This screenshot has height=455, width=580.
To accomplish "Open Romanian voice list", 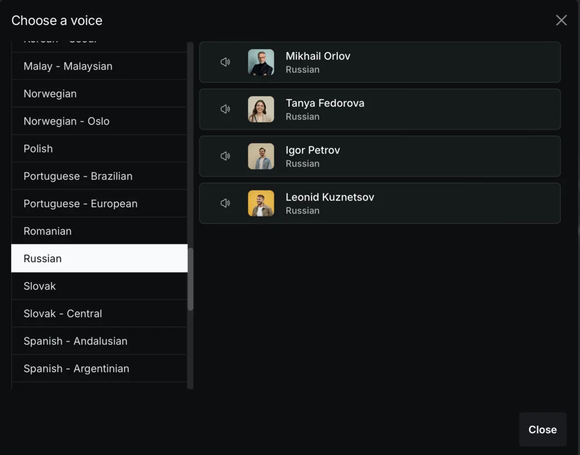I will 48,231.
